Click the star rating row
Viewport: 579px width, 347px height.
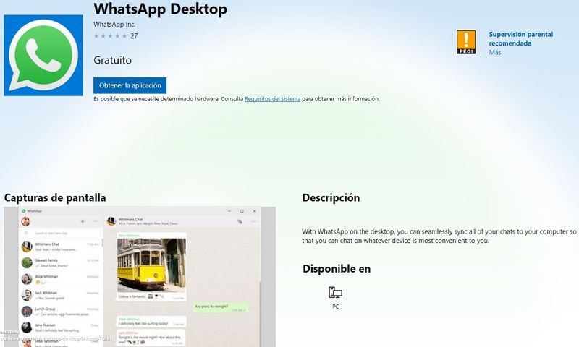[x=110, y=36]
